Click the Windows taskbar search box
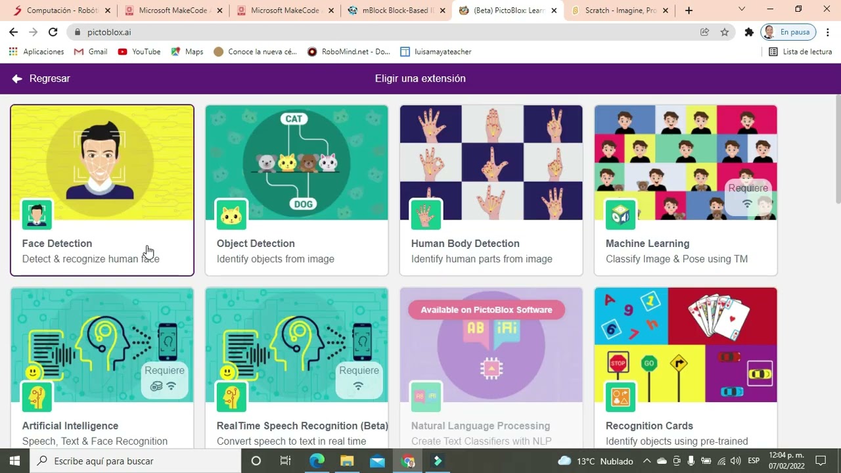841x473 pixels. (x=135, y=461)
